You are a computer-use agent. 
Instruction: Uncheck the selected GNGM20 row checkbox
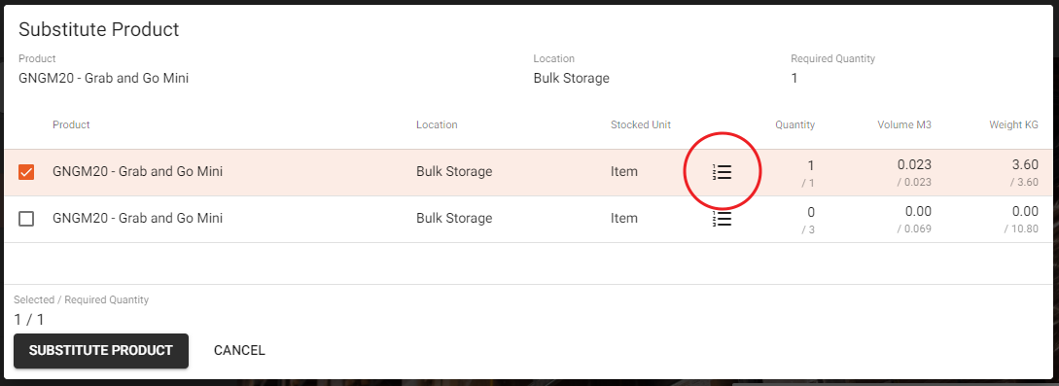[26, 172]
